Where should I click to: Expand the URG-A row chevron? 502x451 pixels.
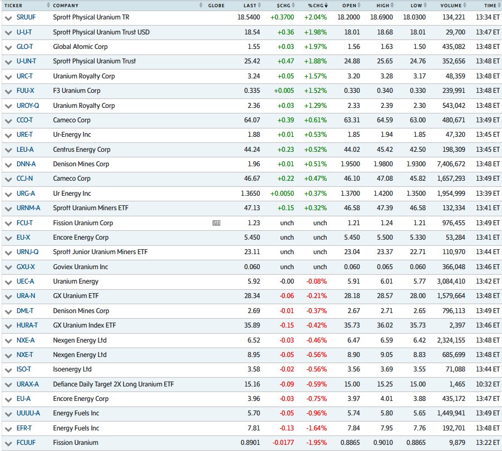[x=8, y=195]
